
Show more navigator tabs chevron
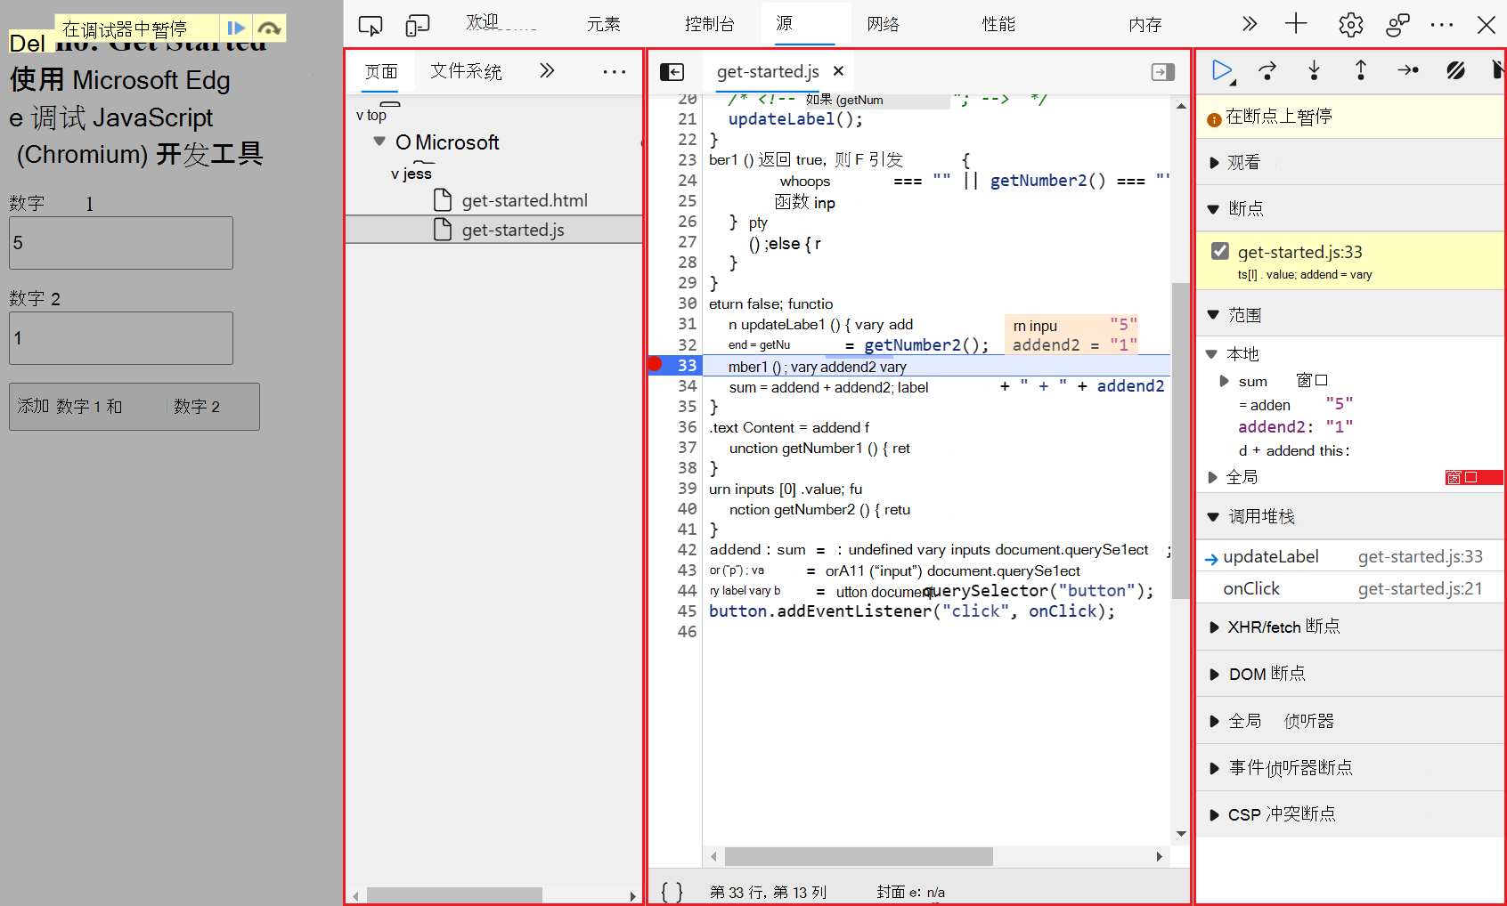(x=547, y=70)
